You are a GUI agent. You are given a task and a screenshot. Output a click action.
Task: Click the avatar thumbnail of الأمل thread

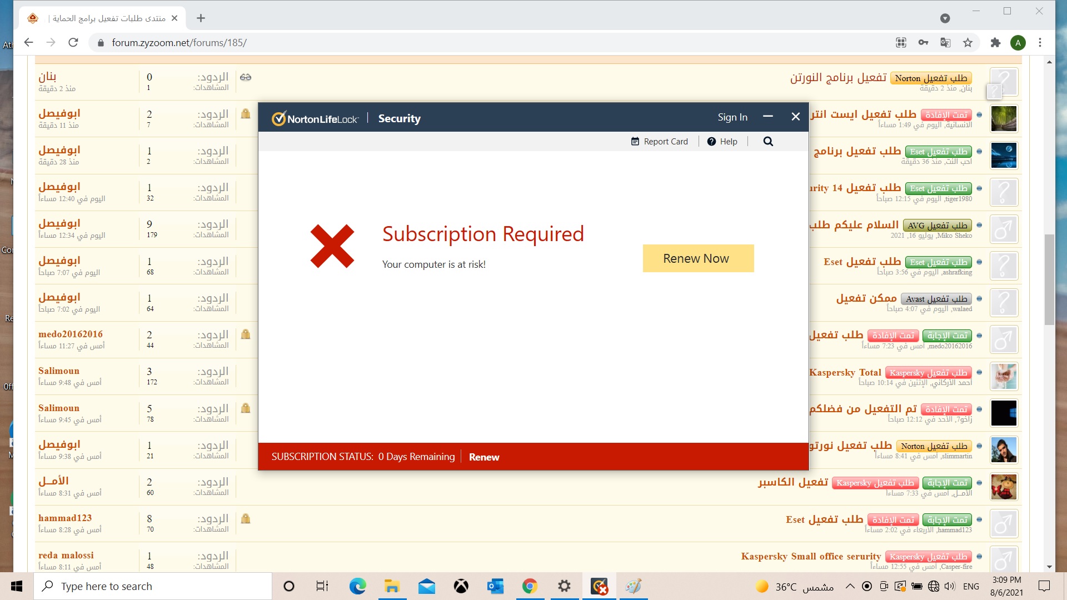[1004, 487]
